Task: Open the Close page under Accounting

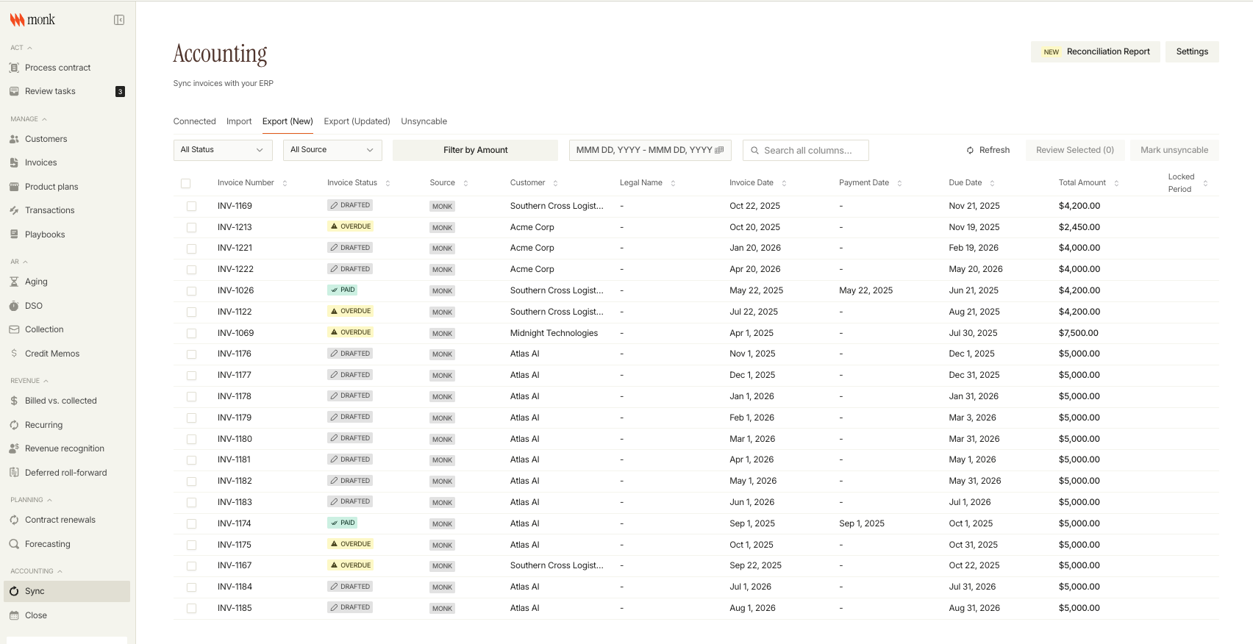Action: [x=35, y=615]
